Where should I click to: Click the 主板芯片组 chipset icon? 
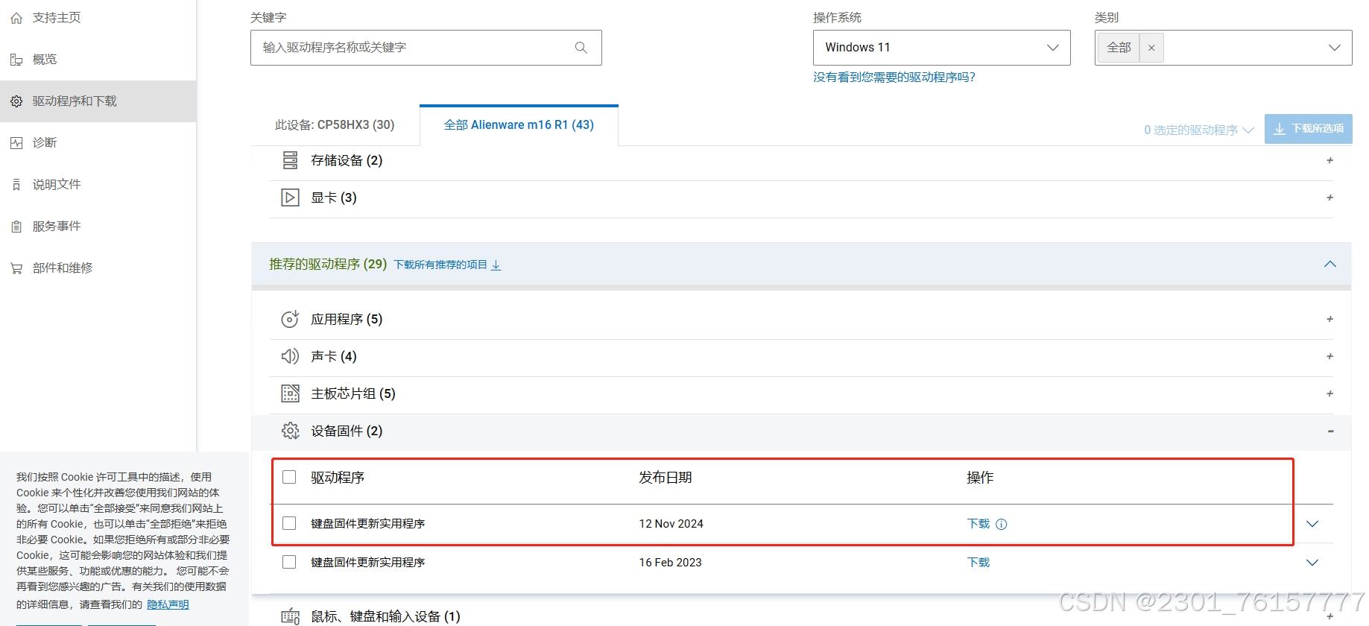point(290,394)
